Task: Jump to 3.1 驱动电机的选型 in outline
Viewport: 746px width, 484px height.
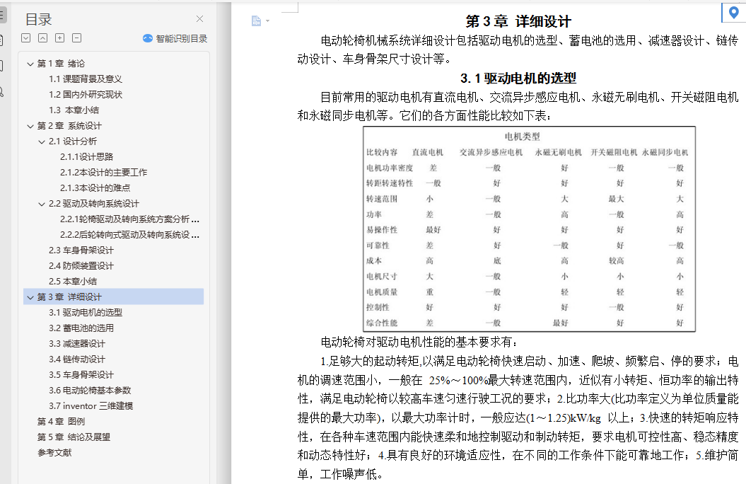Action: 86,313
